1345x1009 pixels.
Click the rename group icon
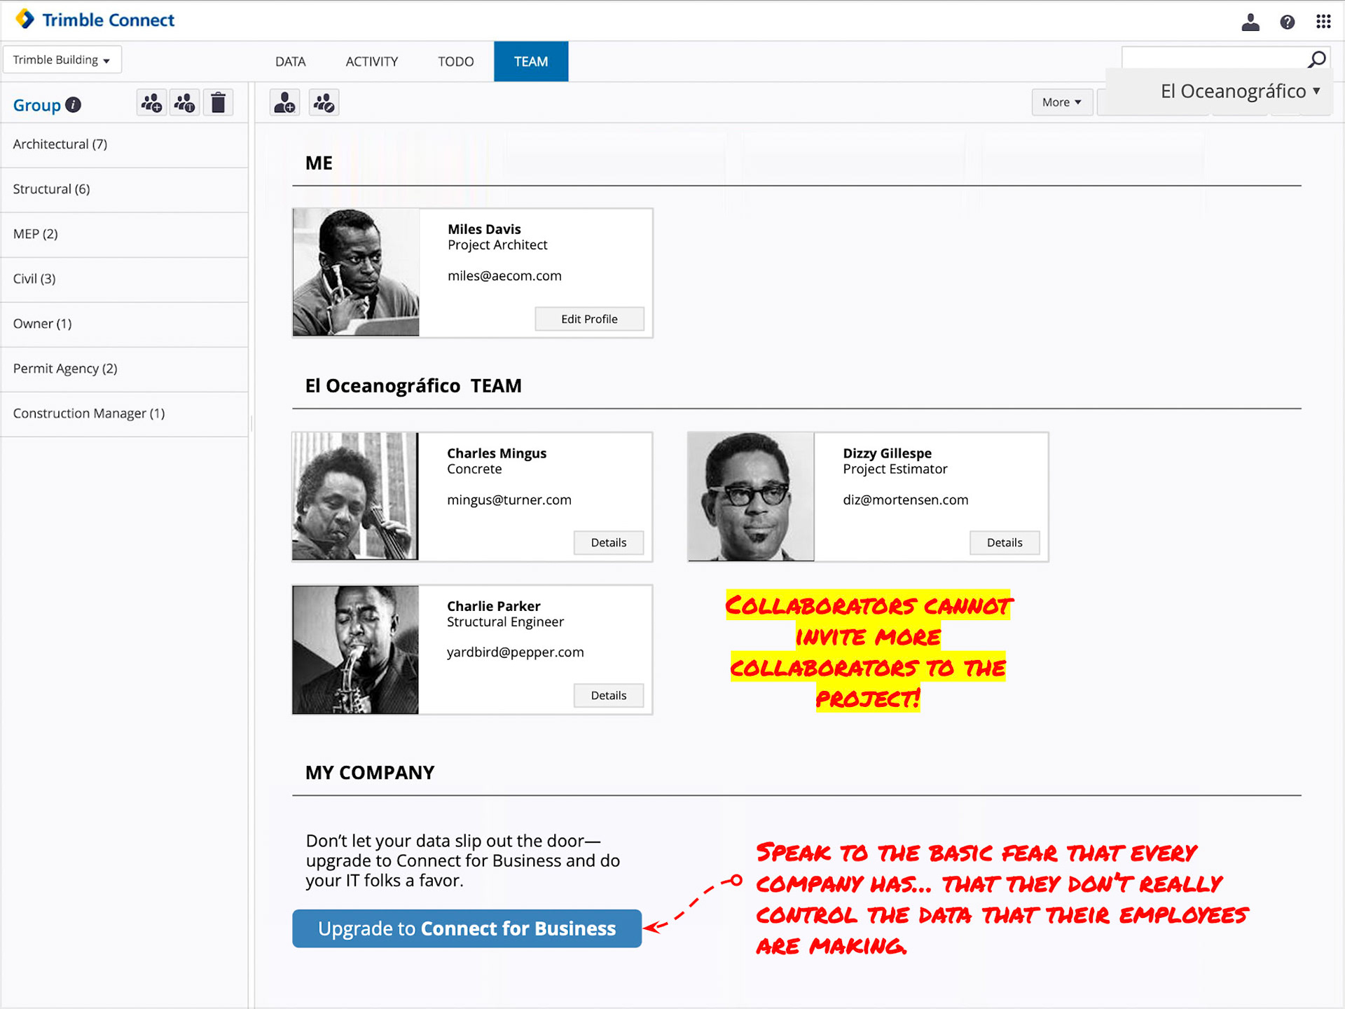185,104
